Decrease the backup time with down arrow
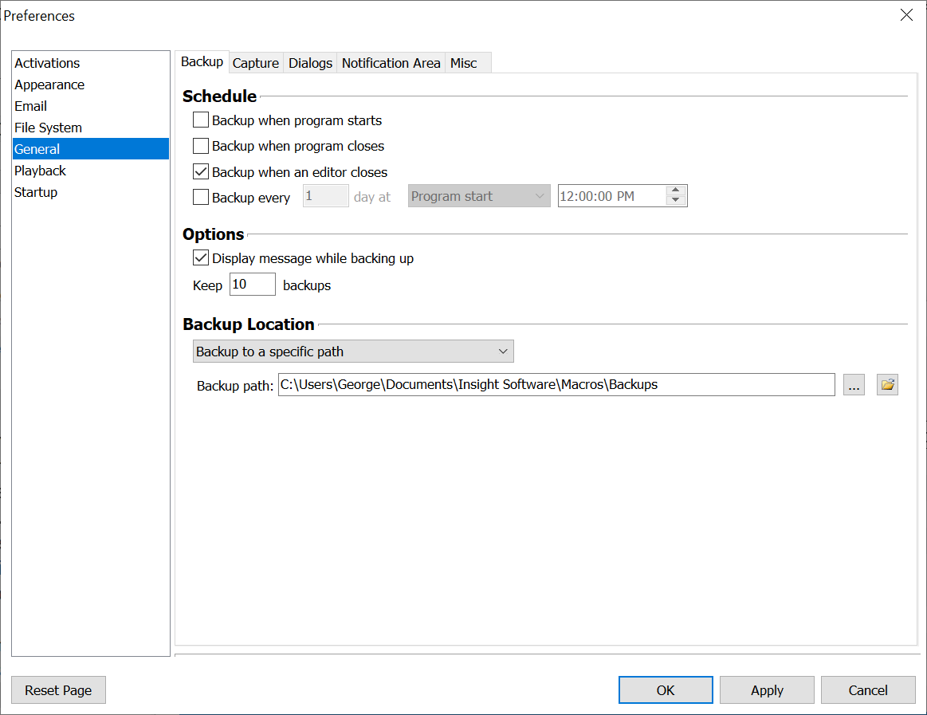The image size is (927, 715). [x=676, y=201]
